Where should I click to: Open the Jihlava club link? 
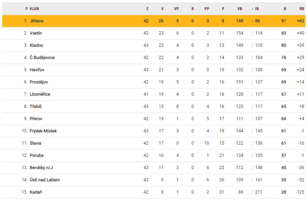click(x=36, y=21)
